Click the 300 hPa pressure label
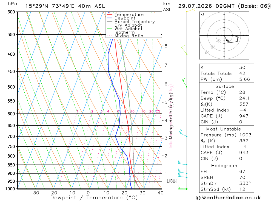The width and height of the screenshot is (274, 201). [x=11, y=12]
